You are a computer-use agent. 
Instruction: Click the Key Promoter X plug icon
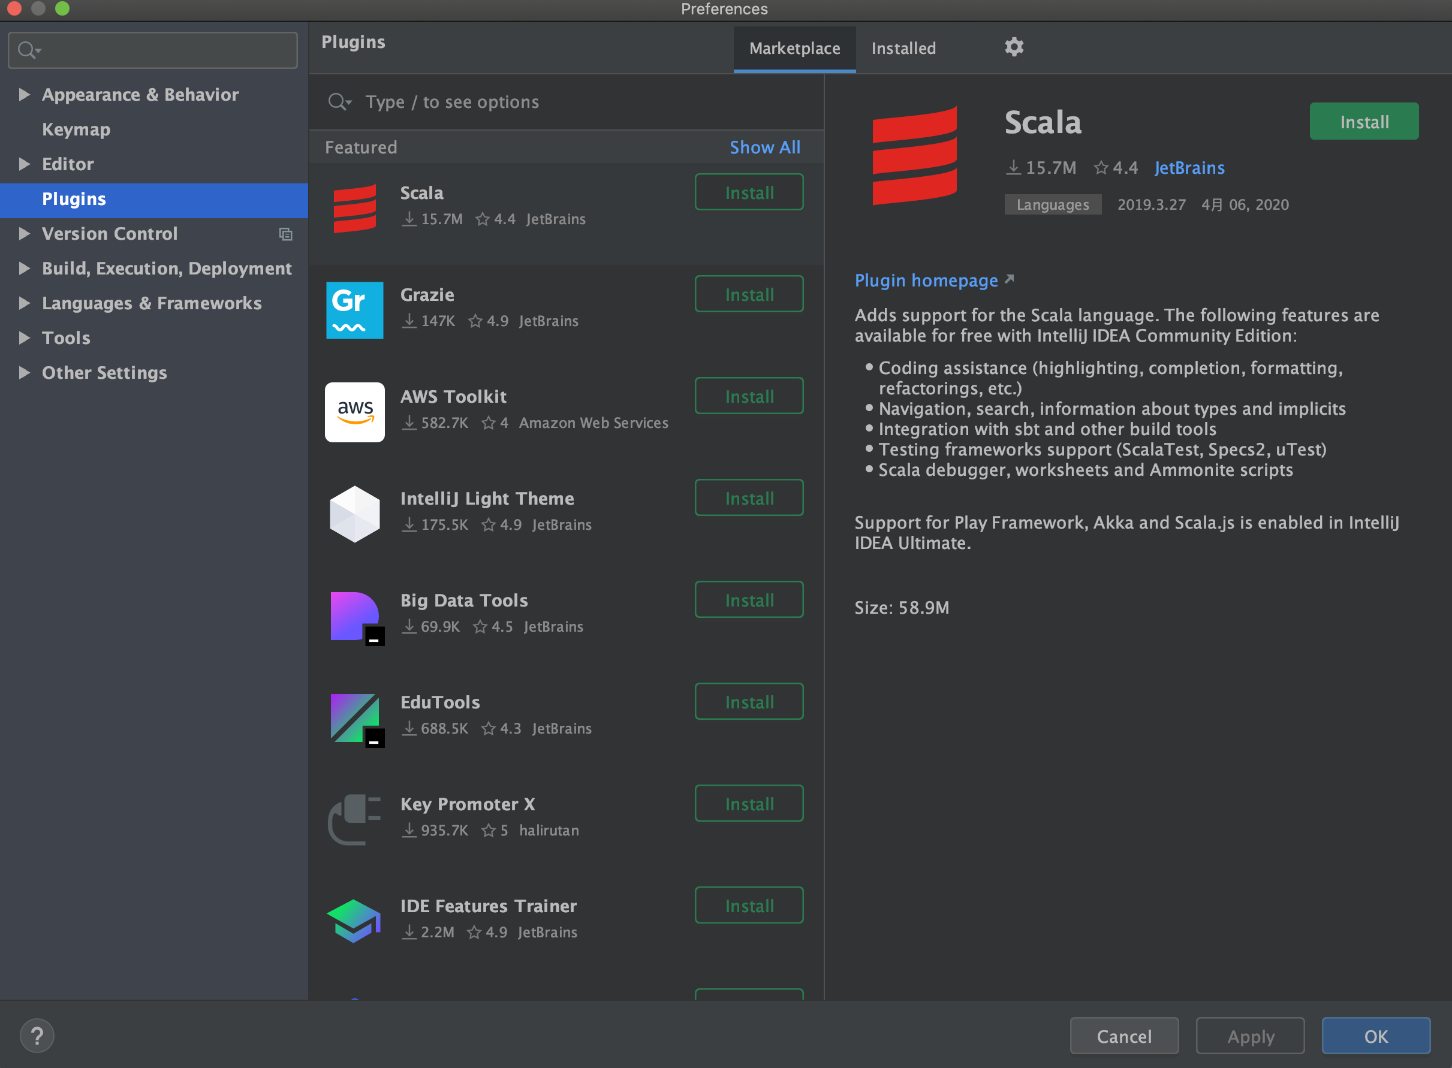354,820
